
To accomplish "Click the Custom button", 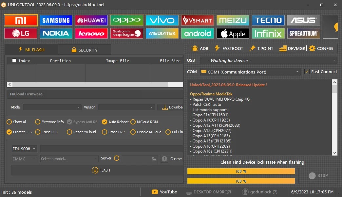I will [176, 159].
